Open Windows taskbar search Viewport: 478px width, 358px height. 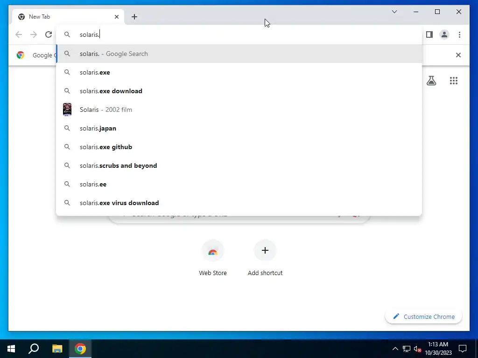click(34, 349)
